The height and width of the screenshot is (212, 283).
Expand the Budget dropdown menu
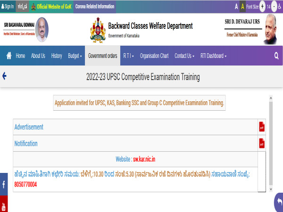(x=75, y=56)
